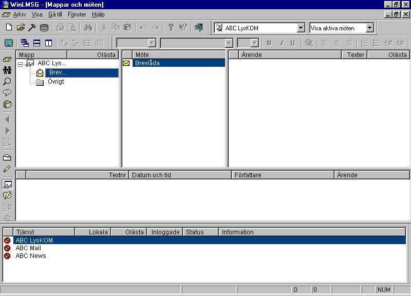Click the sidebar forward arrow

click(7, 131)
